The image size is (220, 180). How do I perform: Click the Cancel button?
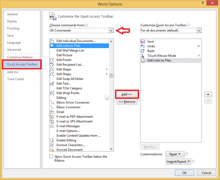206,173
